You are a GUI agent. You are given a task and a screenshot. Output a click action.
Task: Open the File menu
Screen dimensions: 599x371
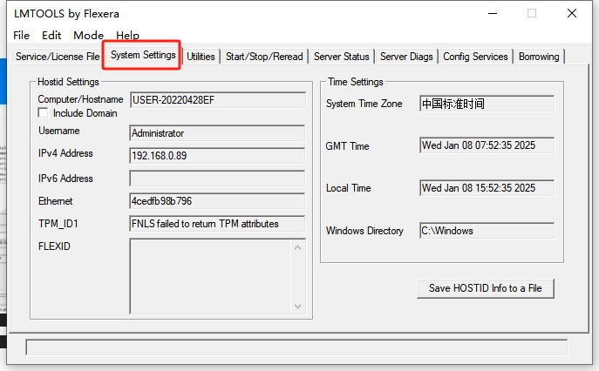point(21,36)
